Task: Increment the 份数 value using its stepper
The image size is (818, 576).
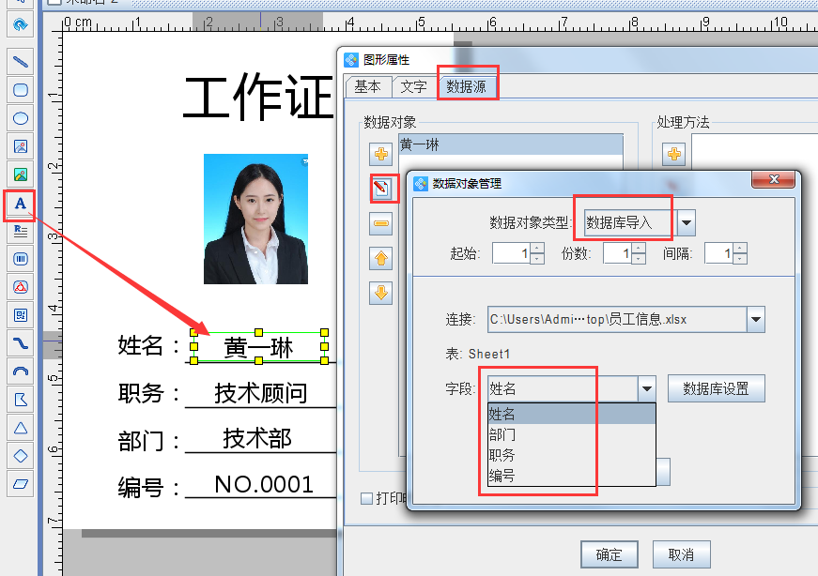Action: pos(636,248)
